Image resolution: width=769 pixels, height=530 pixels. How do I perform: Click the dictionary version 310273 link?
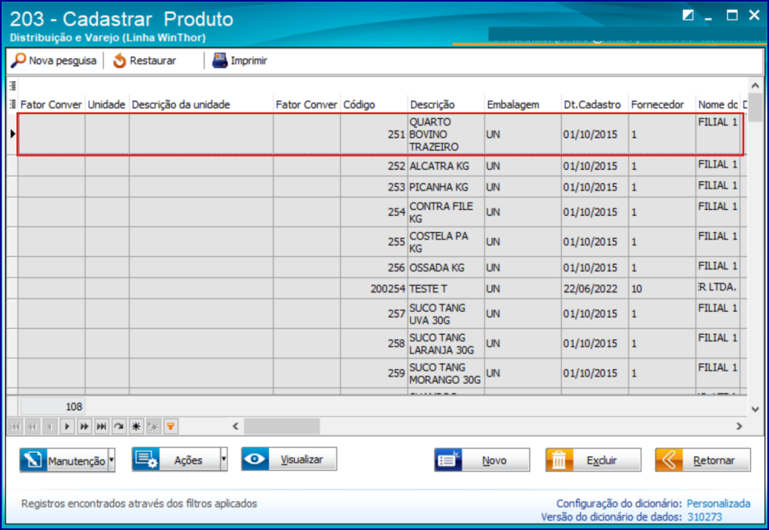point(705,517)
